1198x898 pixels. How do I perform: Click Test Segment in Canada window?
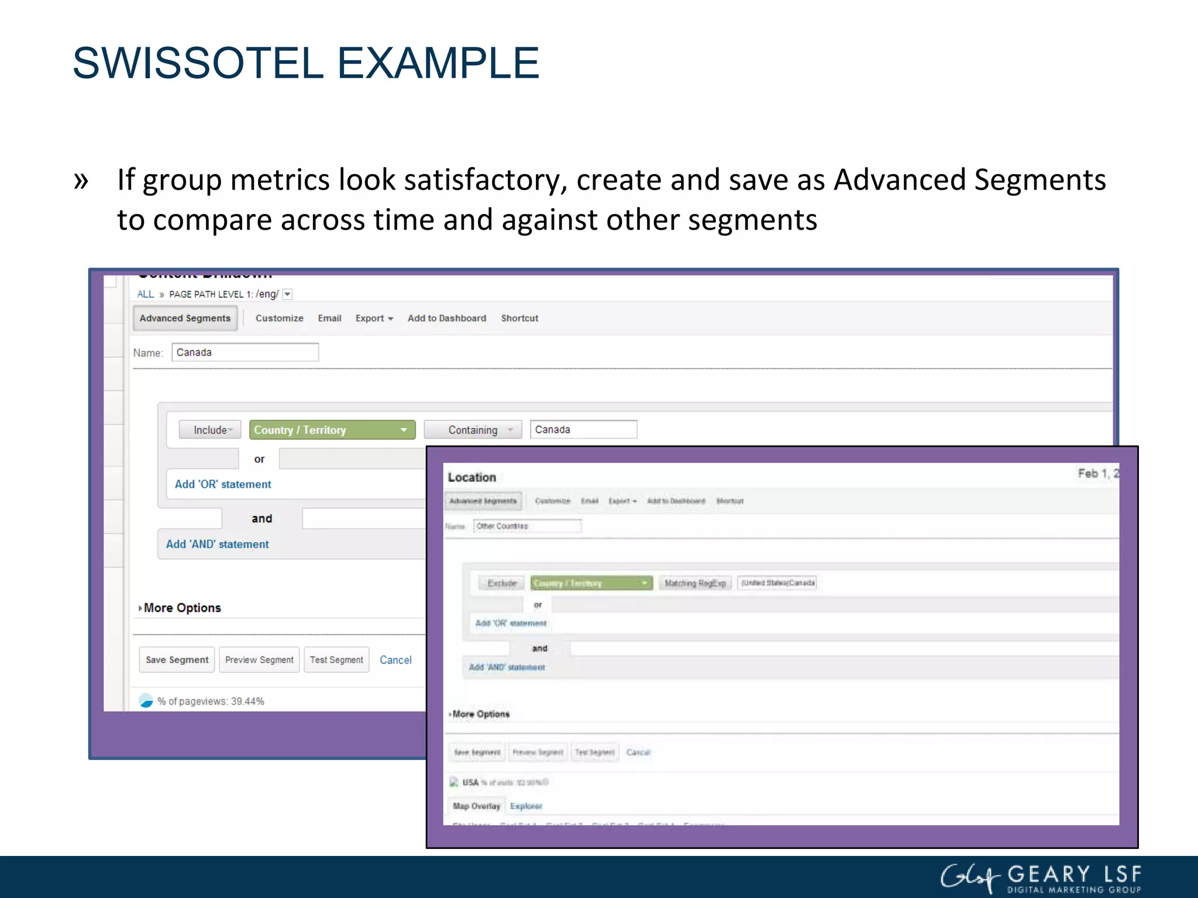[336, 659]
